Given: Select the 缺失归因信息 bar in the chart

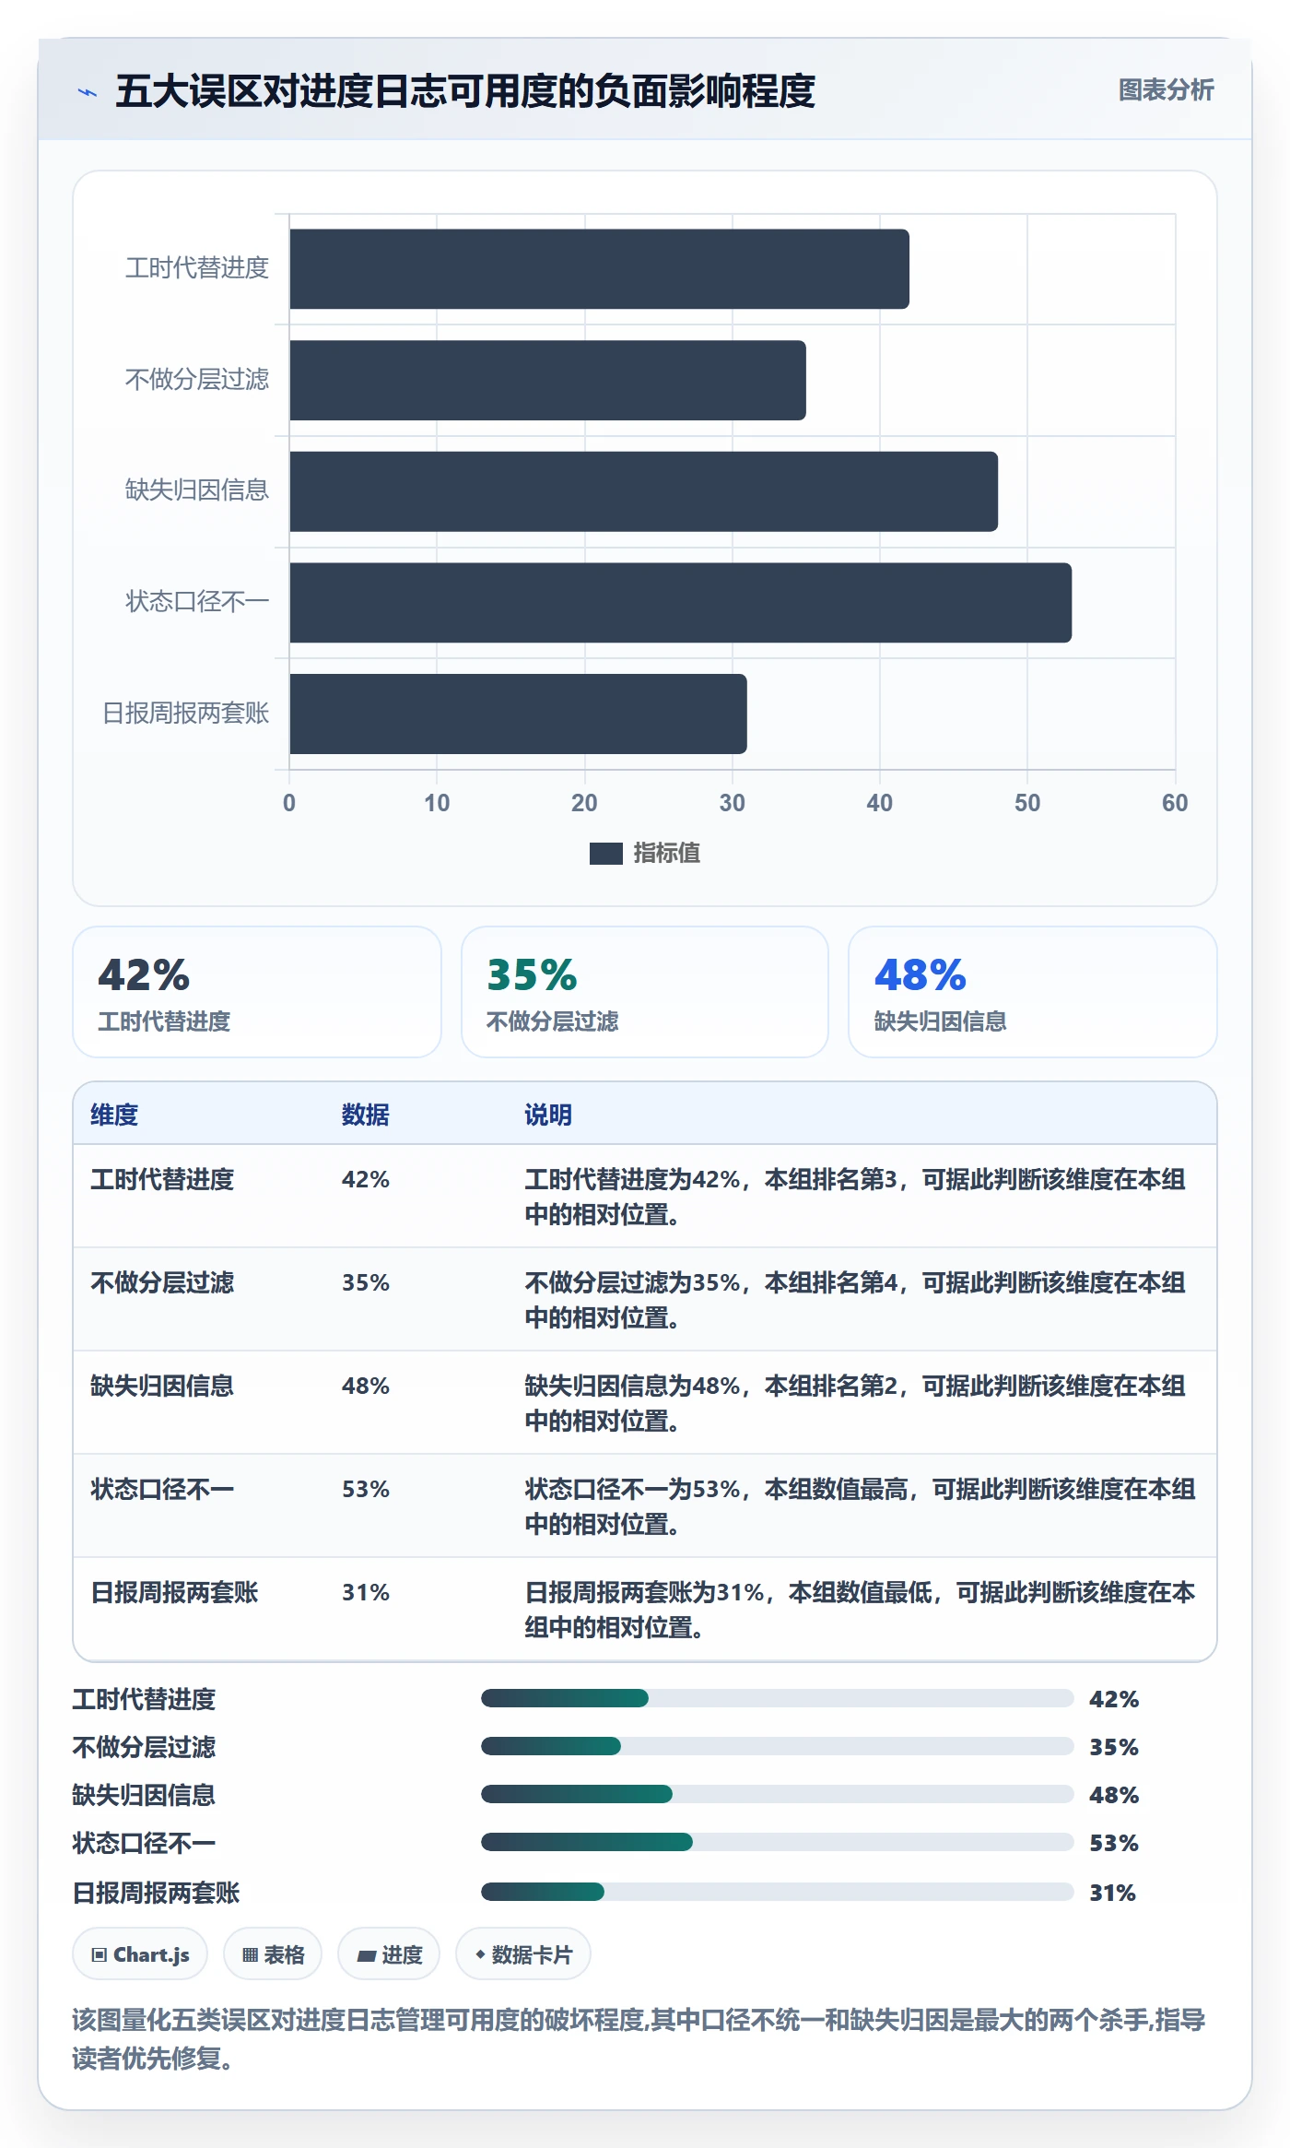Looking at the screenshot, I should pos(643,491).
